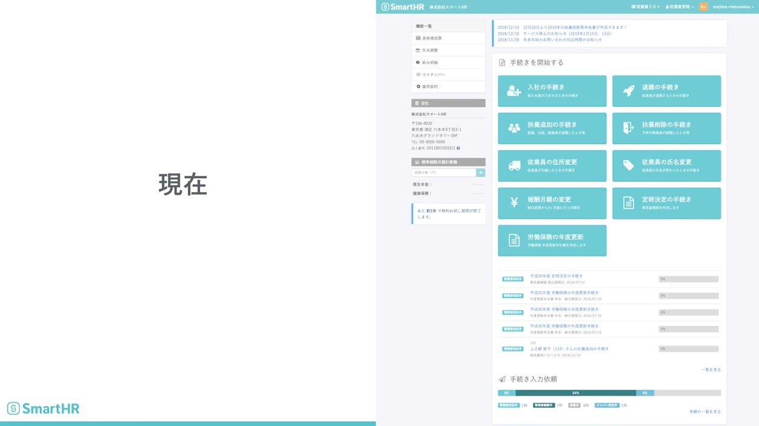Click the メンバー対応中 1件 status label
759x426 pixels.
pos(611,405)
